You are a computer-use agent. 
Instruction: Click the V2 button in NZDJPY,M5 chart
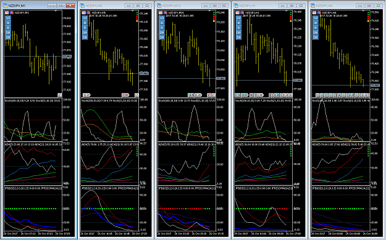coord(85,18)
